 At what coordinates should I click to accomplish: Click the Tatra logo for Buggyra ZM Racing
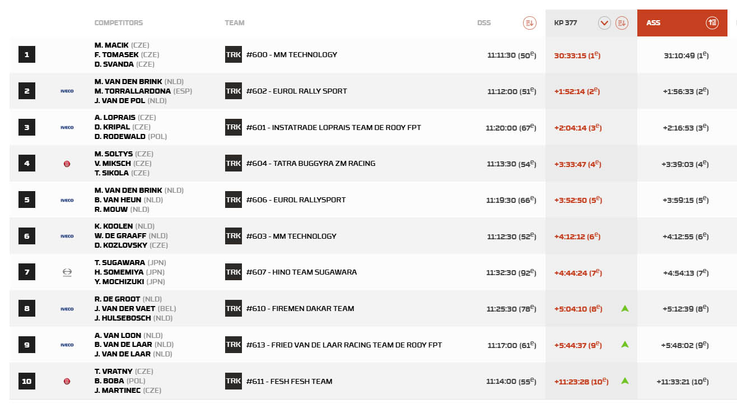(67, 164)
